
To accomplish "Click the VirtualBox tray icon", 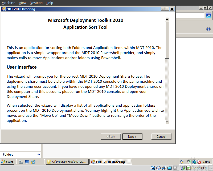I will pos(182,162).
